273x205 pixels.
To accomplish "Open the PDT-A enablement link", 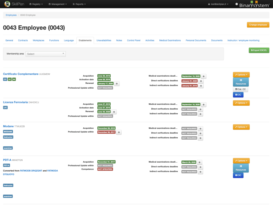I will click(7, 160).
